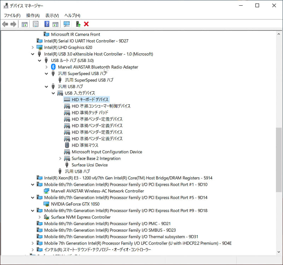Click the icon of Surface Base 2 Integration
283x265 pixels.
(x=67, y=158)
